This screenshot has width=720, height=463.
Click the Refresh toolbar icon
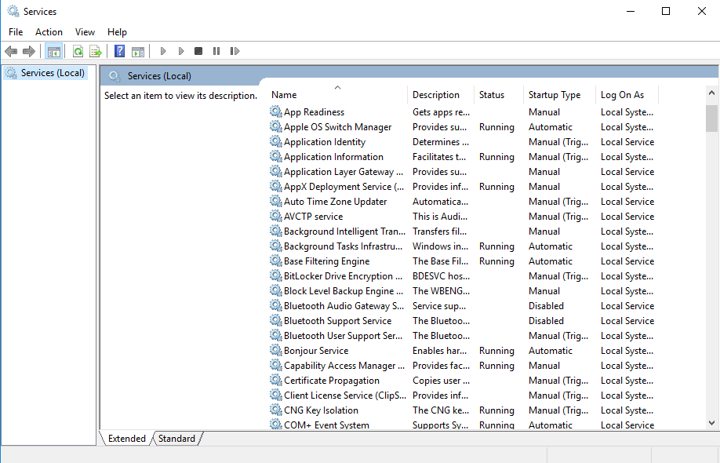pyautogui.click(x=78, y=51)
